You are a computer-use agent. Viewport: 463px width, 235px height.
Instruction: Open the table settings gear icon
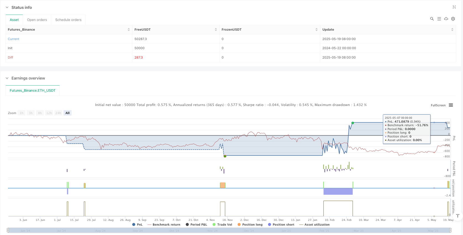click(x=453, y=19)
